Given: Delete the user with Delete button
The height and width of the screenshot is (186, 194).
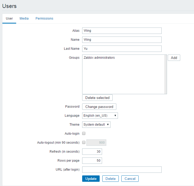Looking at the screenshot, I should (111, 179).
